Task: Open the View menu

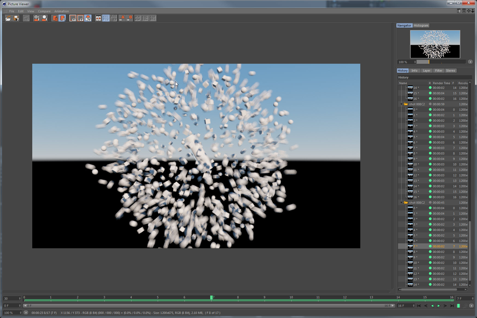Action: [31, 11]
